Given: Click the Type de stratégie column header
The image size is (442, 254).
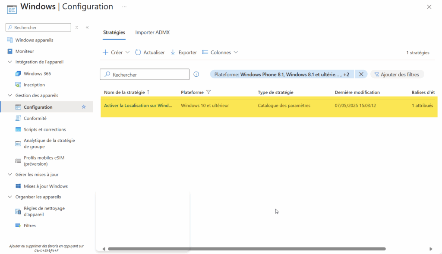Looking at the screenshot, I should [x=276, y=92].
